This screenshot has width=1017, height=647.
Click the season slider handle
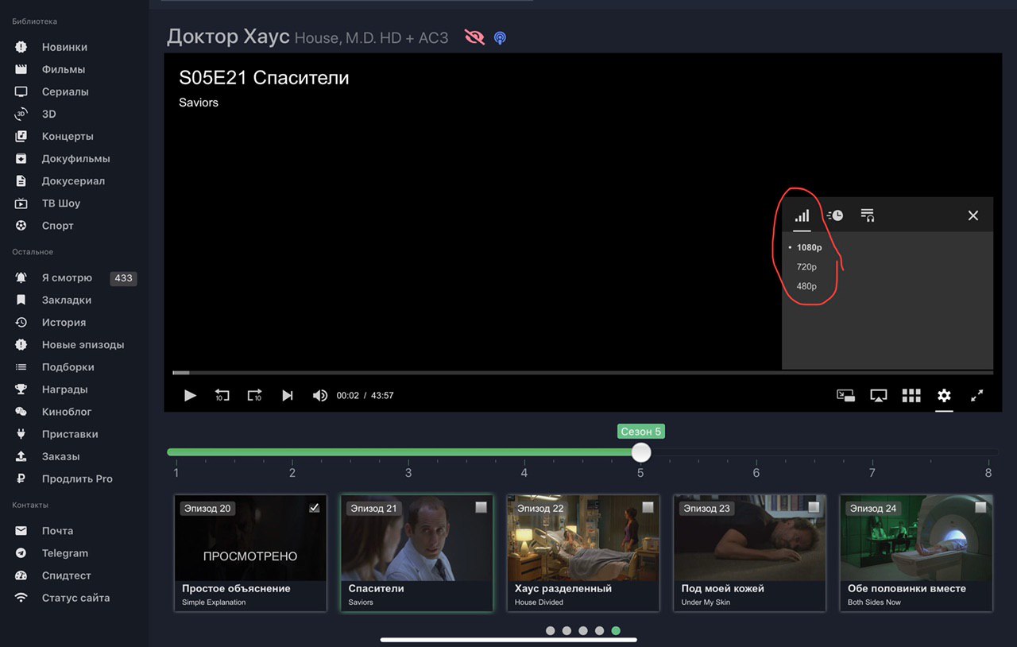tap(641, 452)
